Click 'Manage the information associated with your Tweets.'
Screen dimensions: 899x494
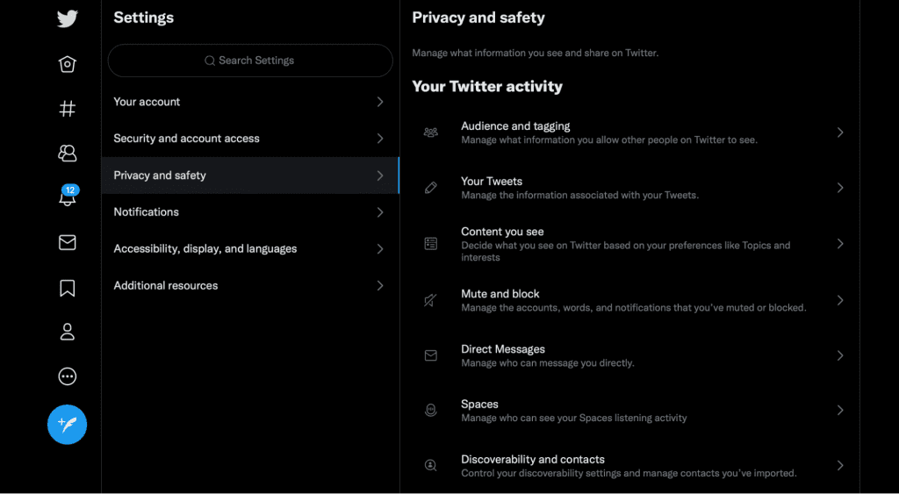pyautogui.click(x=579, y=196)
